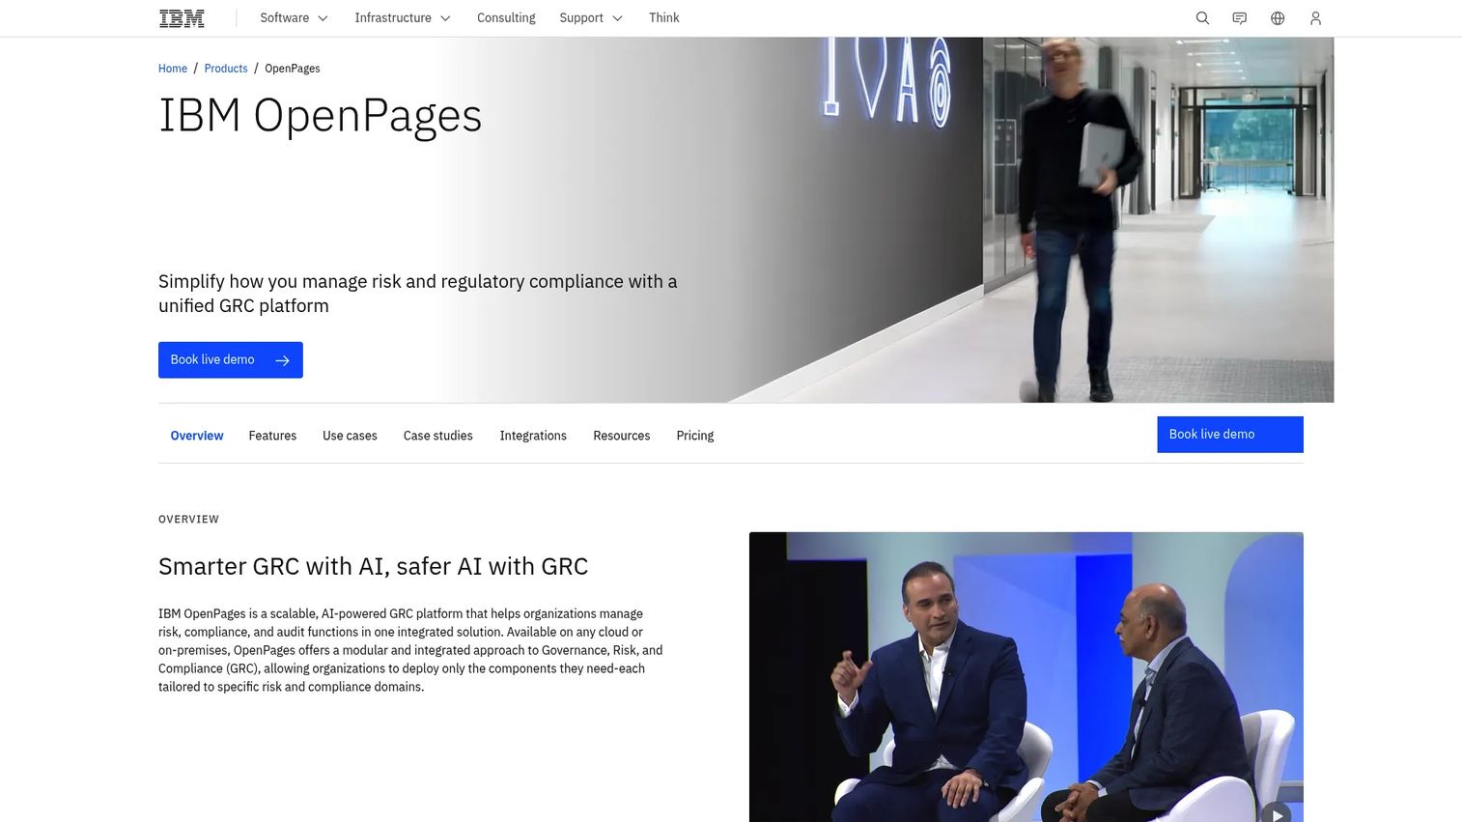Open the Think menu item
1462x822 pixels.
tap(664, 18)
